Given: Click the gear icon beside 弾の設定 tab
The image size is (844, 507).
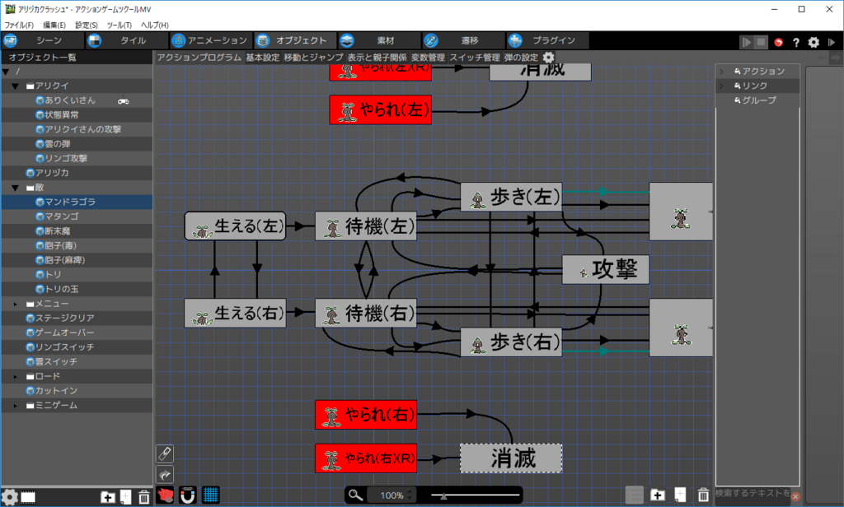Looking at the screenshot, I should [x=548, y=58].
